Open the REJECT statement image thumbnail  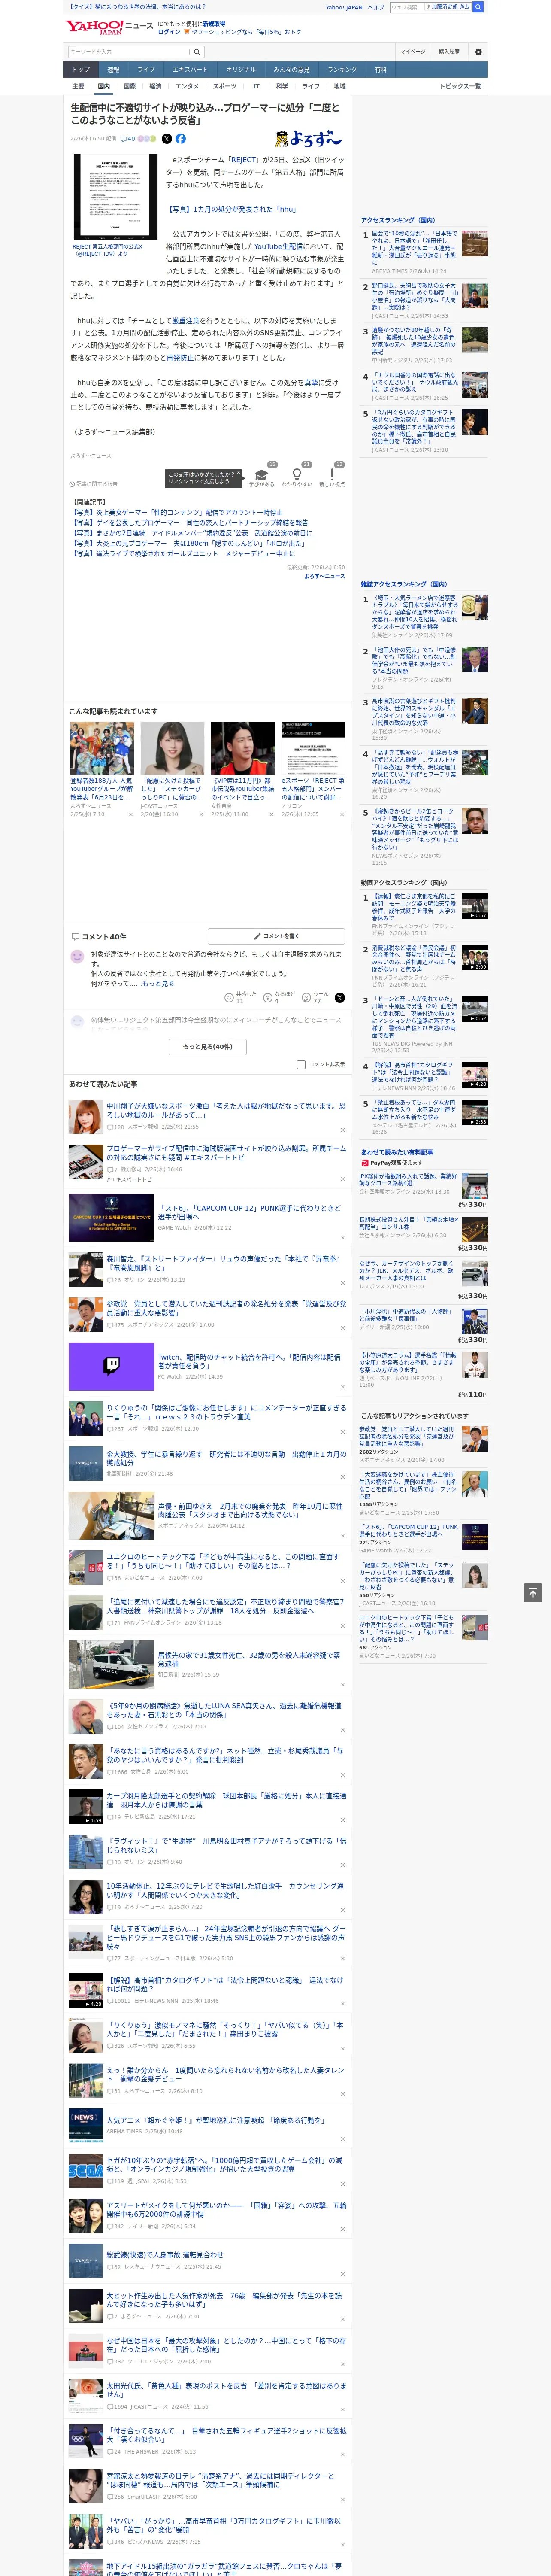click(115, 196)
